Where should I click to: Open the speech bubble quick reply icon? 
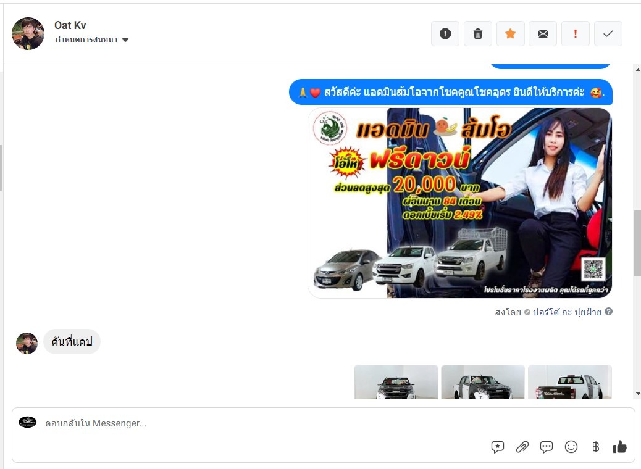(x=547, y=447)
